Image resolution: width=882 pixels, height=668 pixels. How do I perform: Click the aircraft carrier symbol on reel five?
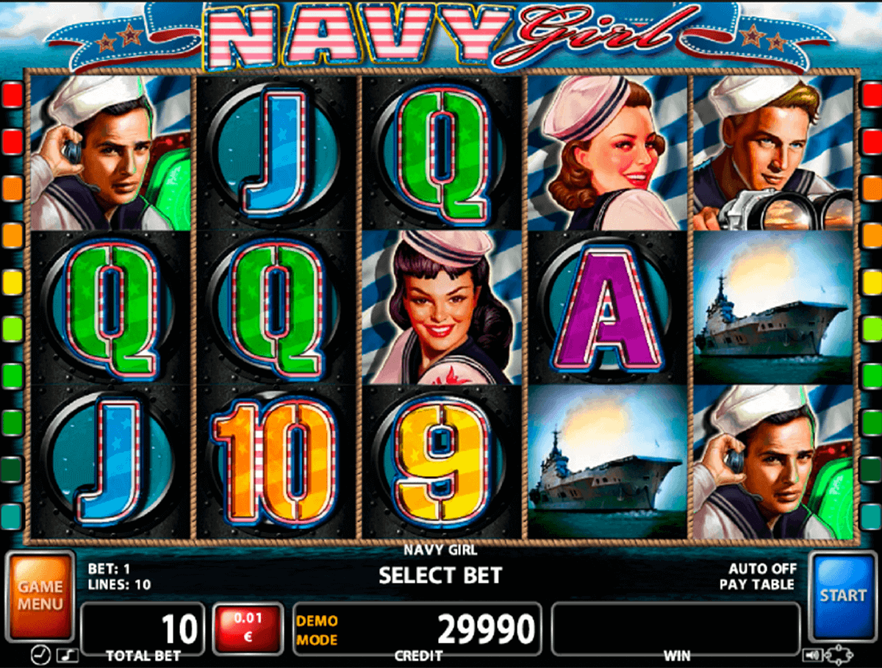773,306
